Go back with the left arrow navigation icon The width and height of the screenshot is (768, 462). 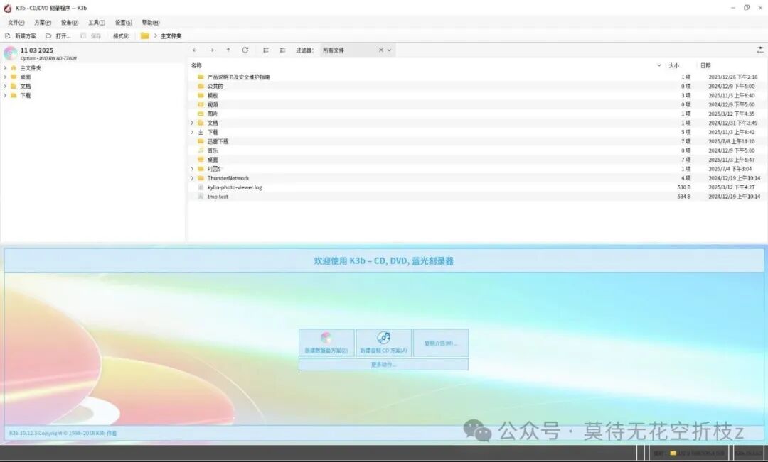(194, 50)
